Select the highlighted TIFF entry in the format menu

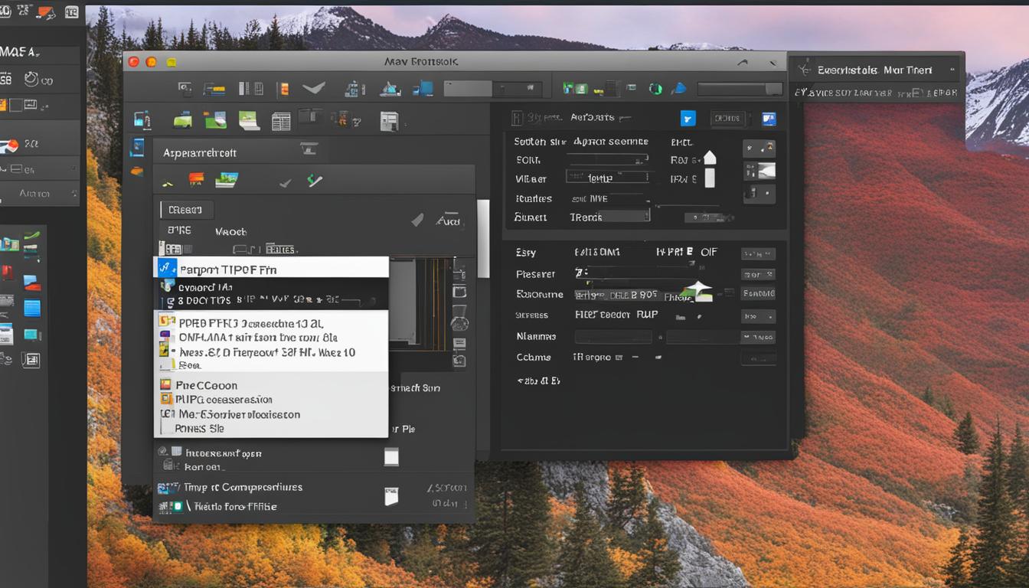point(230,268)
